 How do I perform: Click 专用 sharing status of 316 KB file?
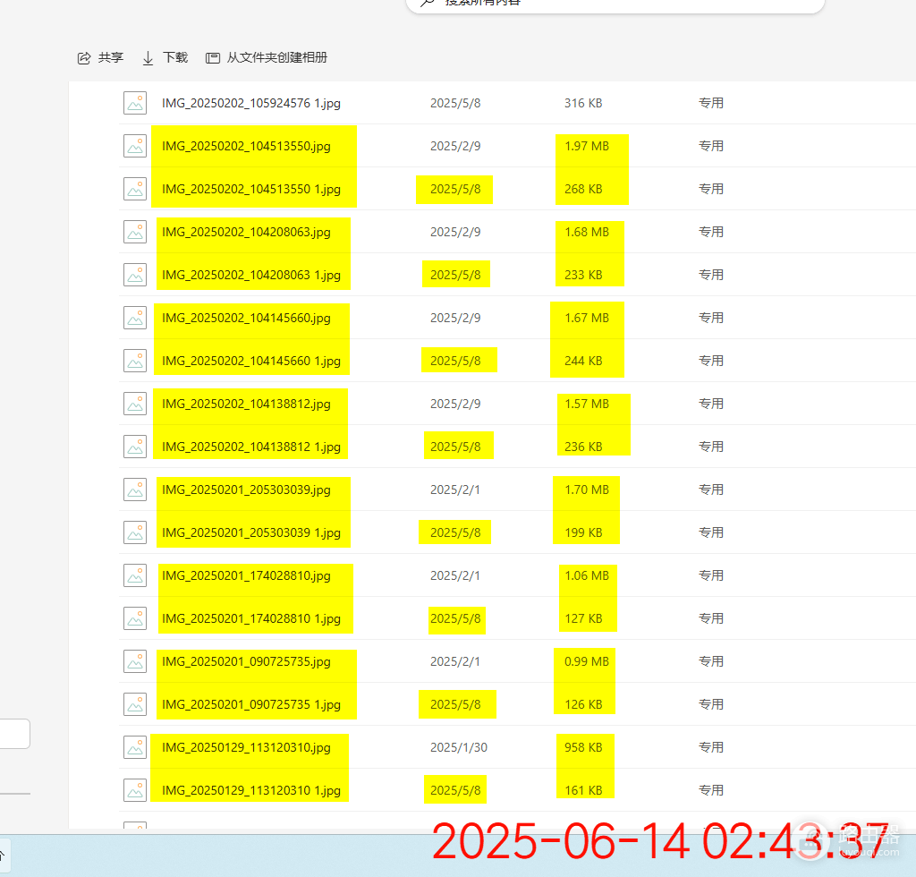pos(711,104)
